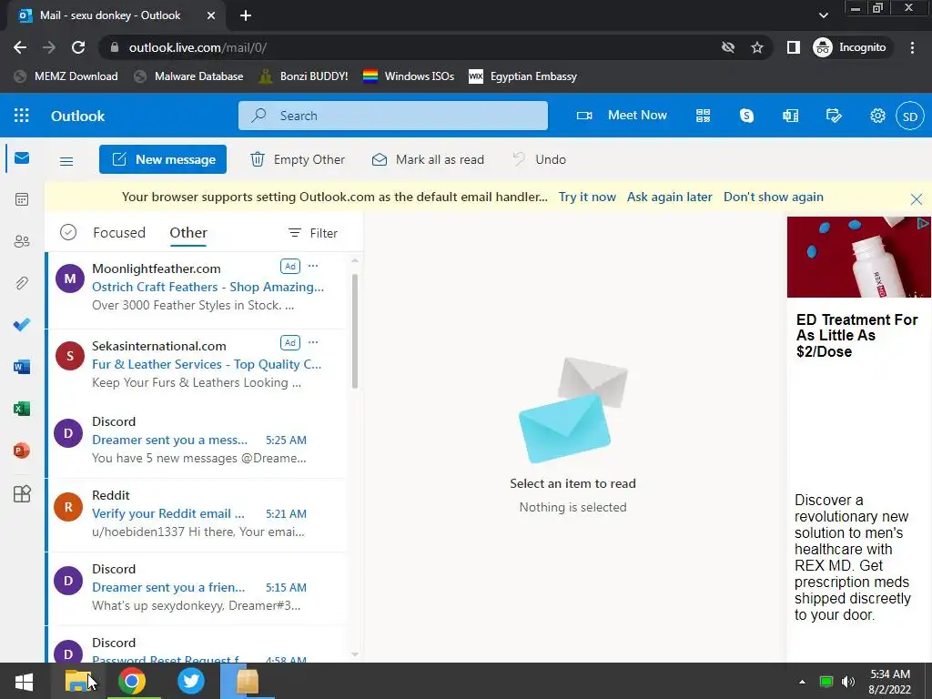Switch to the Other inbox tab
This screenshot has height=699, width=932.
coord(188,232)
